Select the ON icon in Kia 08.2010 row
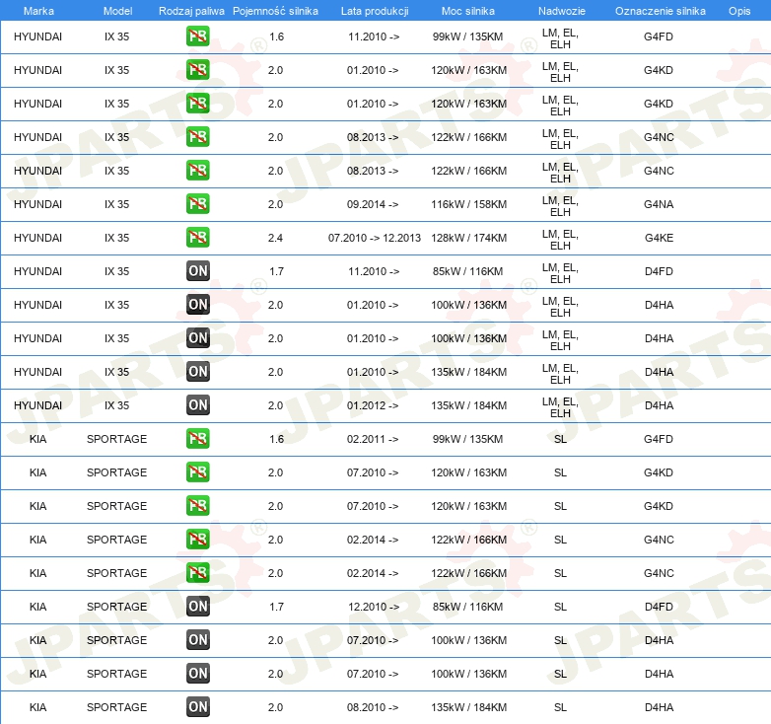Screen dimensions: 771x724 point(197,707)
